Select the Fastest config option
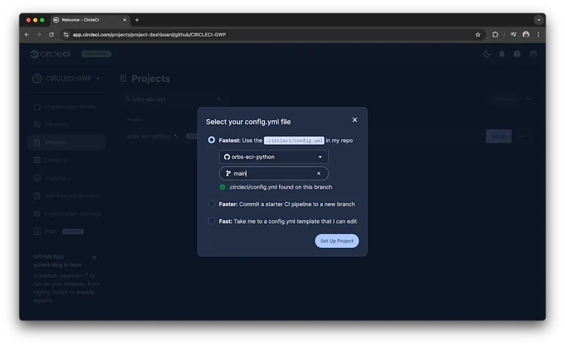The height and width of the screenshot is (346, 565). [211, 140]
